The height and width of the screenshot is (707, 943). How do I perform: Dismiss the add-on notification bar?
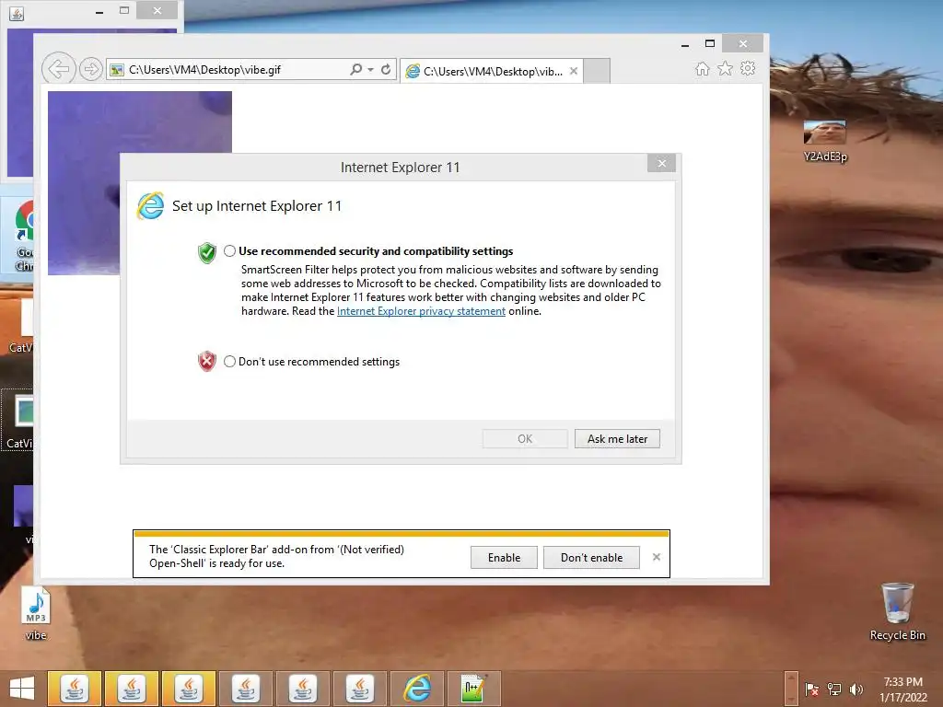657,557
